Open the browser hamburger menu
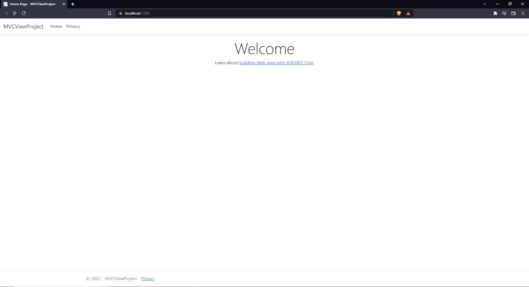 pyautogui.click(x=523, y=13)
